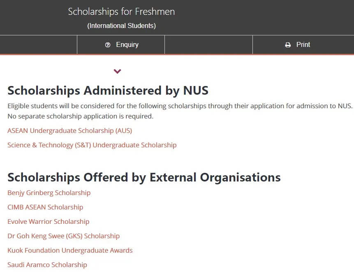
Task: Click the printer icon
Action: point(288,45)
